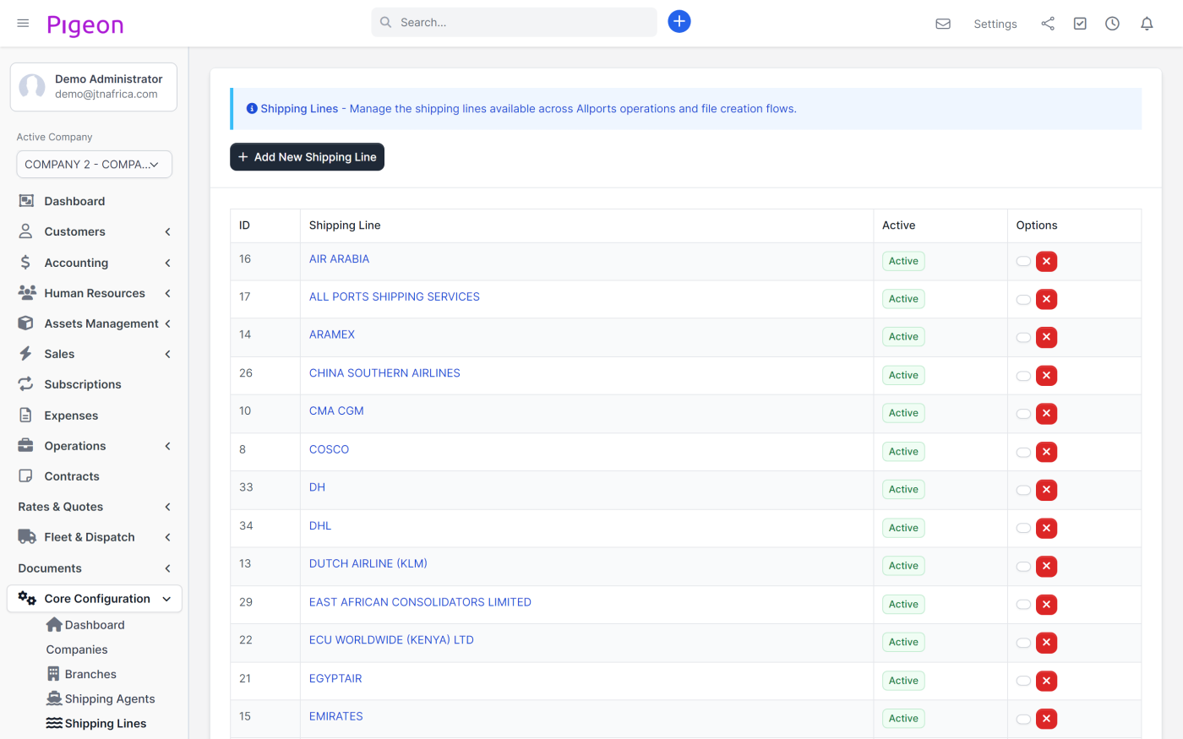This screenshot has width=1183, height=739.
Task: Open the AIR ARABIA link
Action: click(x=339, y=259)
